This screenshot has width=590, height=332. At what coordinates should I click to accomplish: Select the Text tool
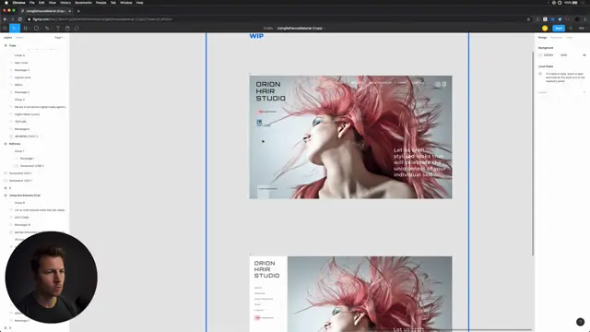coord(58,29)
